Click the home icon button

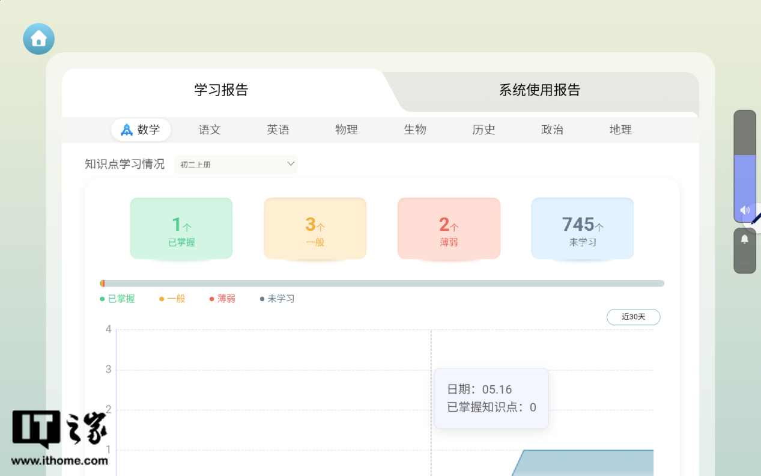click(38, 39)
